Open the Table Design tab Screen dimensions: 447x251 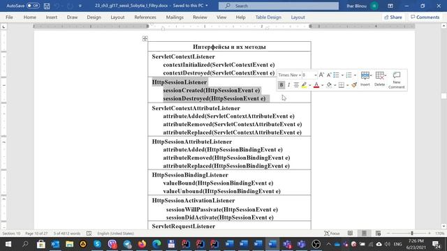click(268, 17)
